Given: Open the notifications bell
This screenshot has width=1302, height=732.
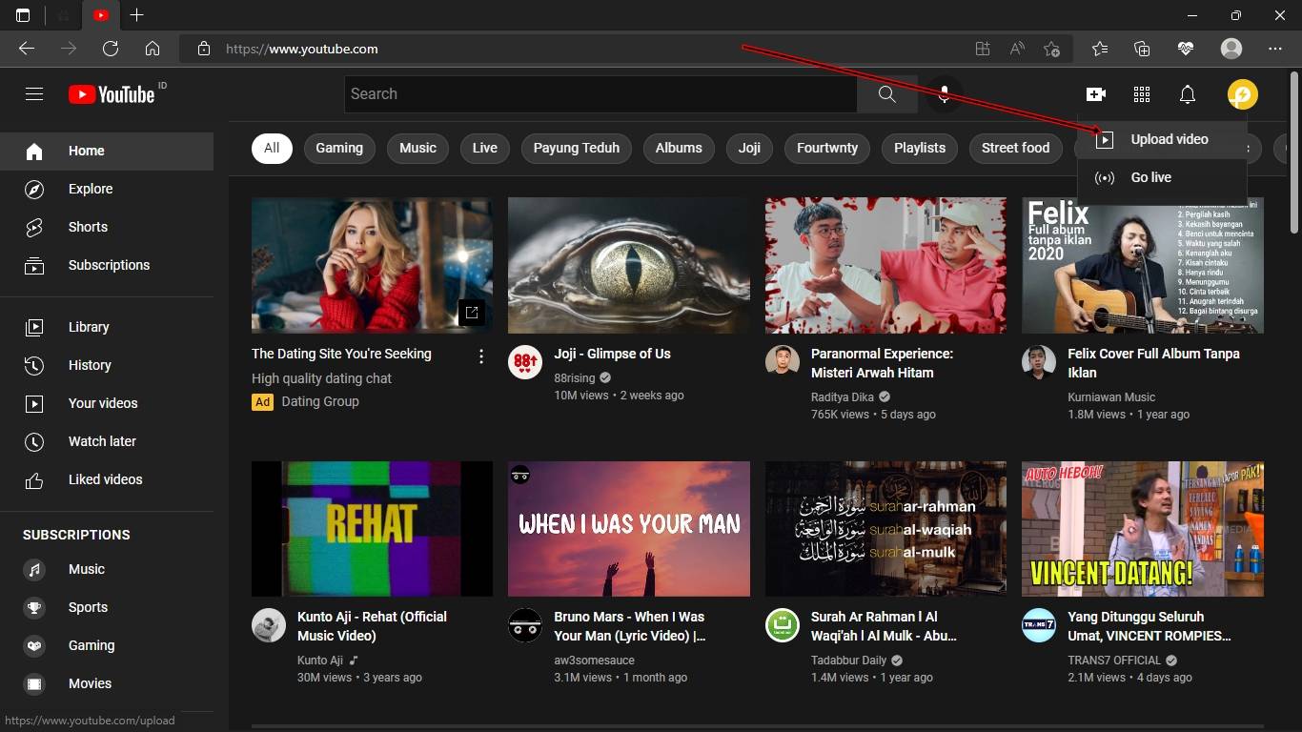Looking at the screenshot, I should [1188, 93].
